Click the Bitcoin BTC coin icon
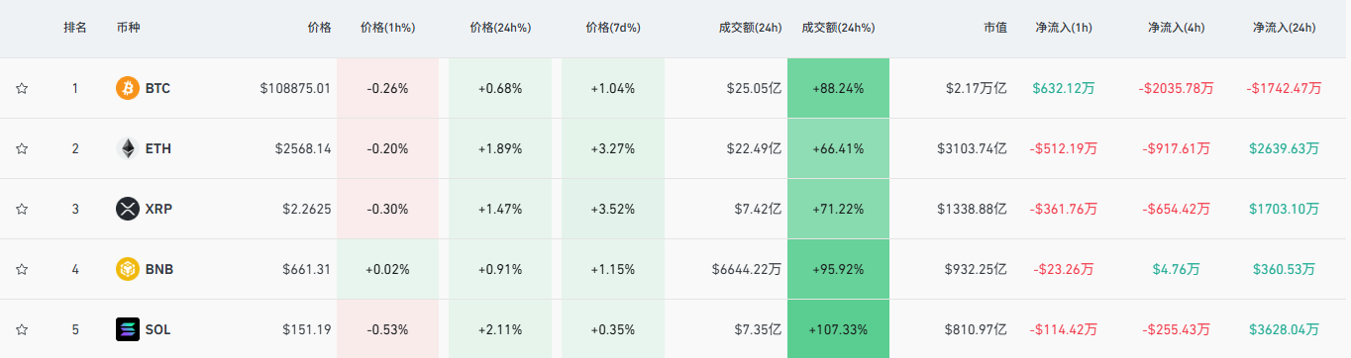 tap(128, 88)
